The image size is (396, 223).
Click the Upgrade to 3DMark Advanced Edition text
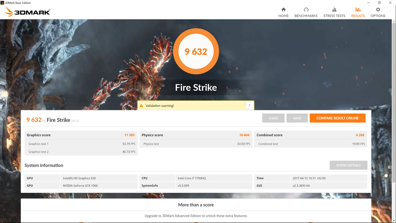coord(196,216)
